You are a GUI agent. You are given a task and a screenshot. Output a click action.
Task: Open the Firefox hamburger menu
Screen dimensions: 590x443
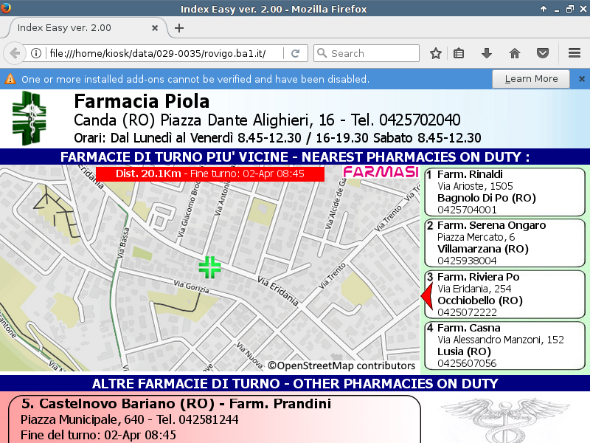575,53
